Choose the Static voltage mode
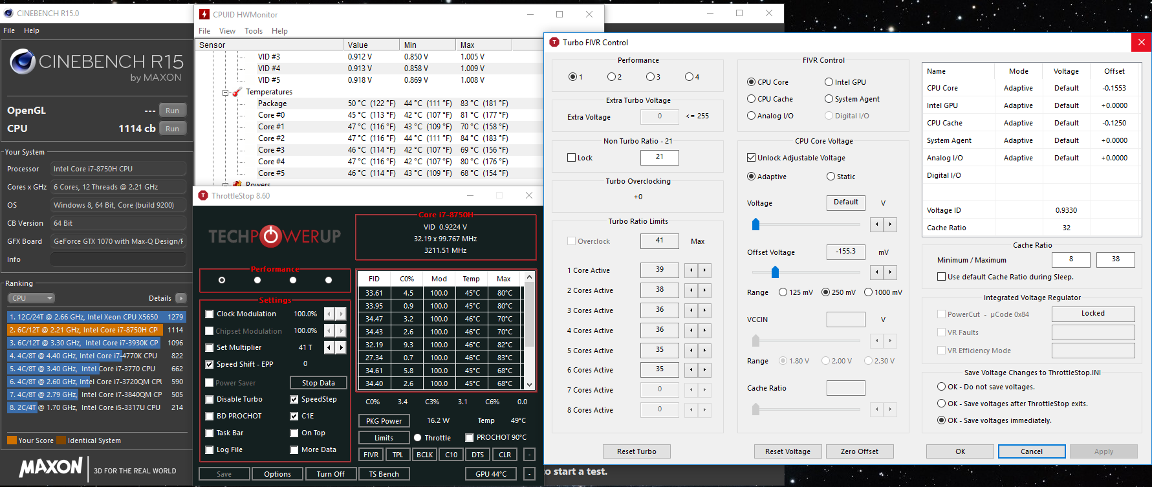Viewport: 1152px width, 487px height. (831, 177)
